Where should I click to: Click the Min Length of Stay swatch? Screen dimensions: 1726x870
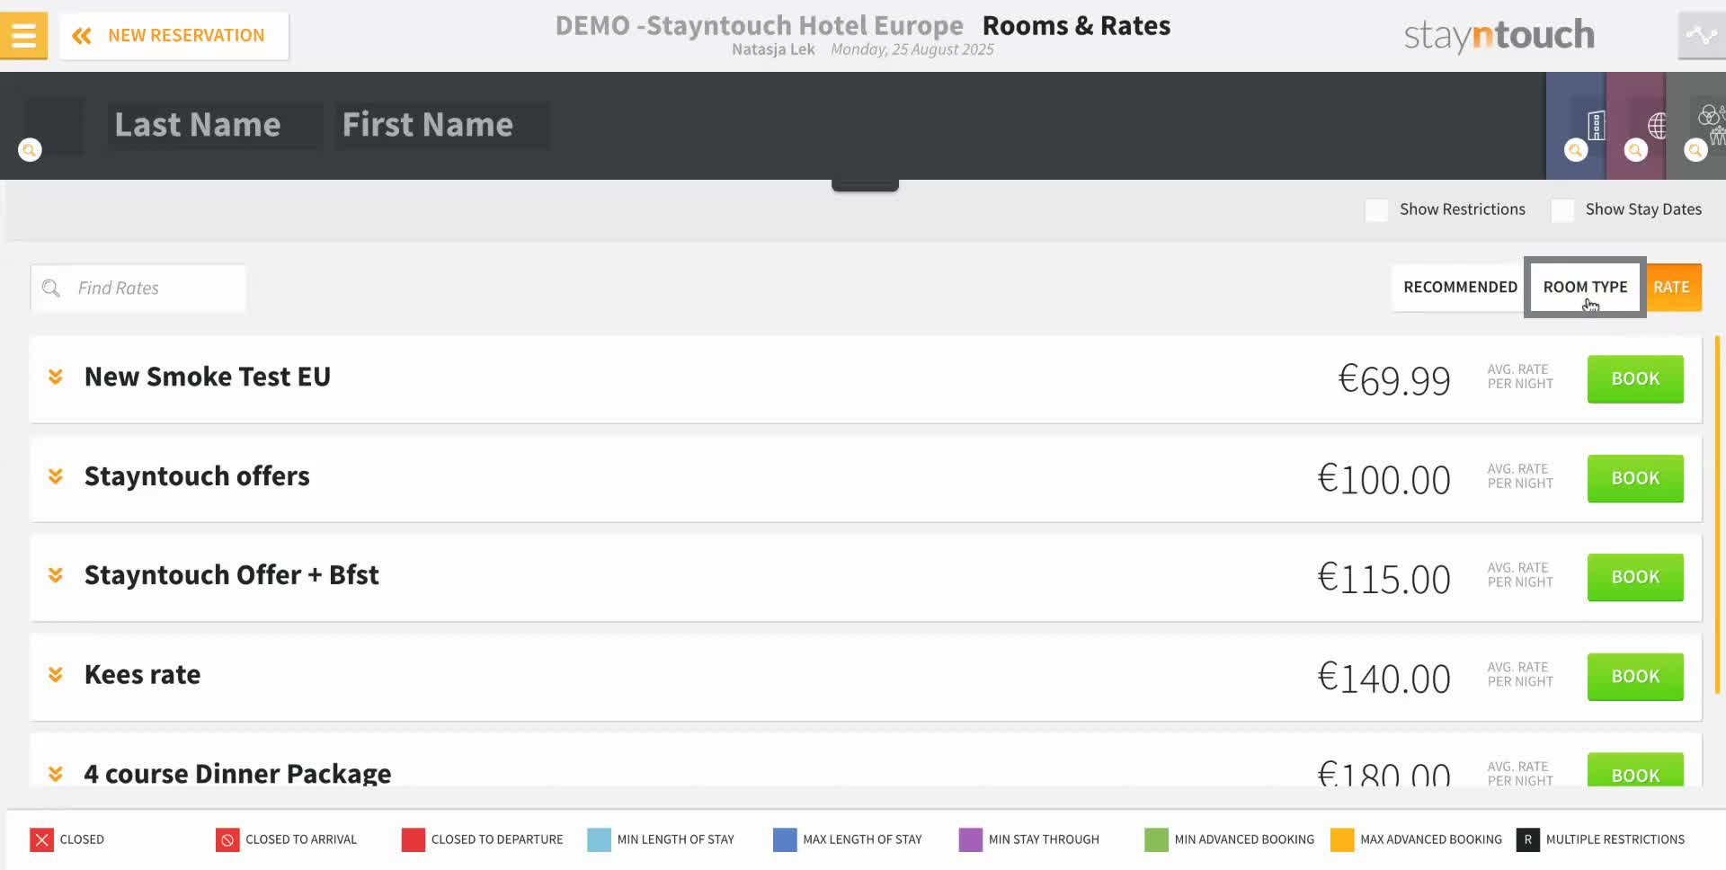599,839
